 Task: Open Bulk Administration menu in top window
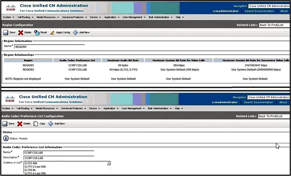coord(161,17)
